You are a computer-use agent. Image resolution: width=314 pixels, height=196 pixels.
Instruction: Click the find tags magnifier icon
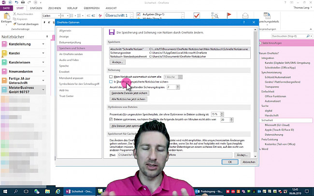(214, 15)
